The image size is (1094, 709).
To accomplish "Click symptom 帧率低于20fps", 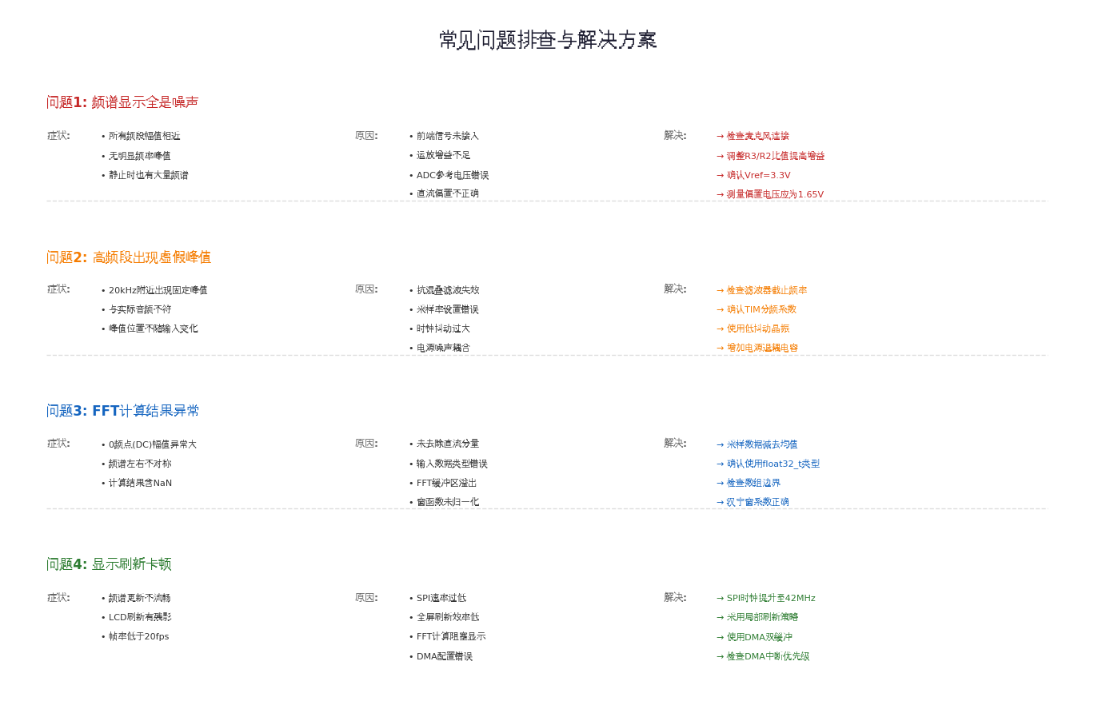I will 139,636.
